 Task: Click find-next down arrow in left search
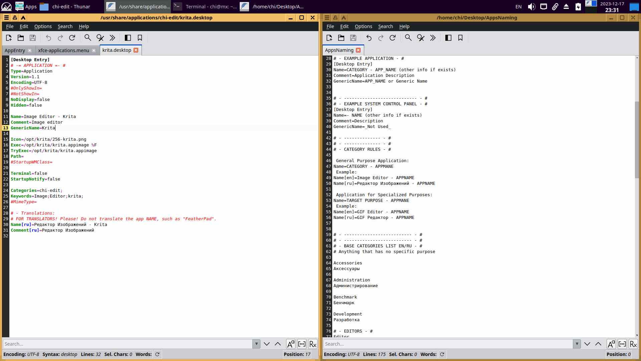267,344
